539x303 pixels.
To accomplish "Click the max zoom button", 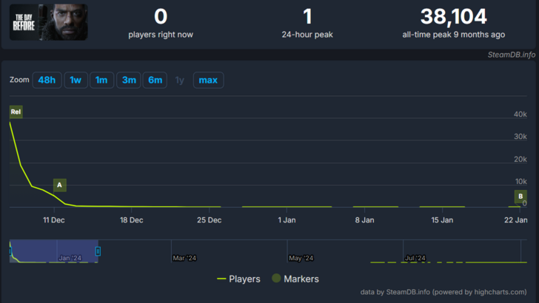I will pos(208,80).
